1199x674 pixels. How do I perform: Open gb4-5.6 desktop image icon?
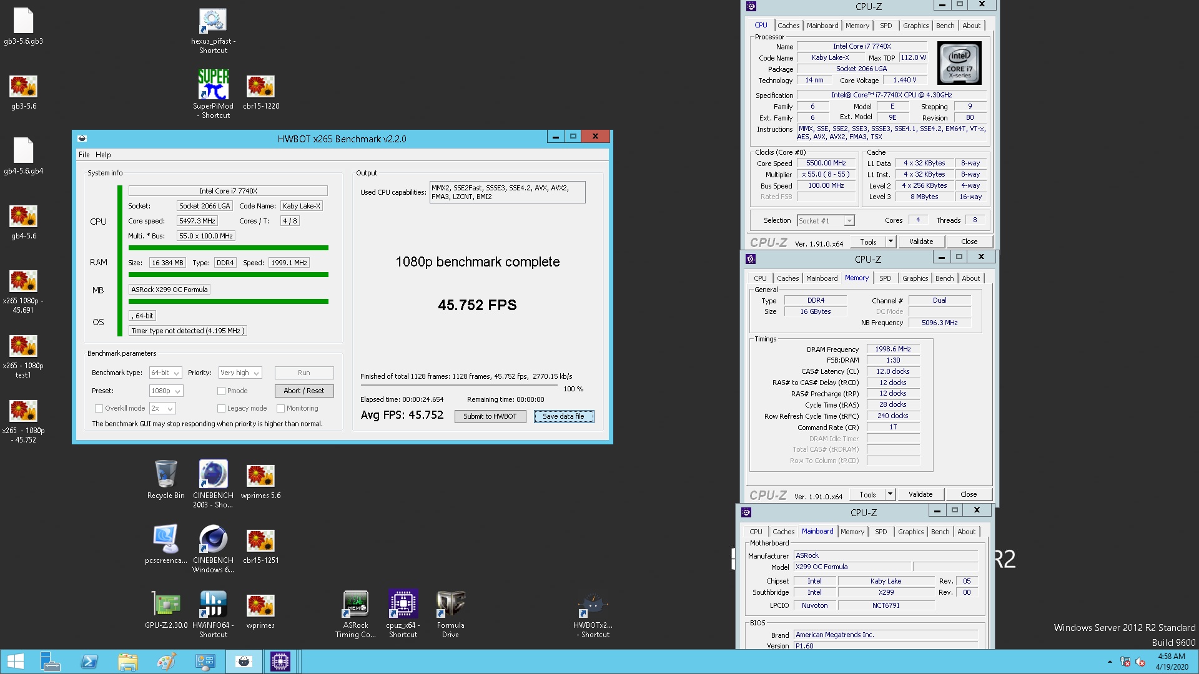pos(23,222)
